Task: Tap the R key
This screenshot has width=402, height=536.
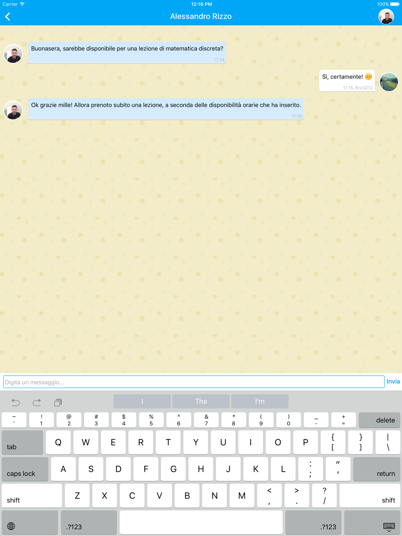Action: tap(141, 442)
